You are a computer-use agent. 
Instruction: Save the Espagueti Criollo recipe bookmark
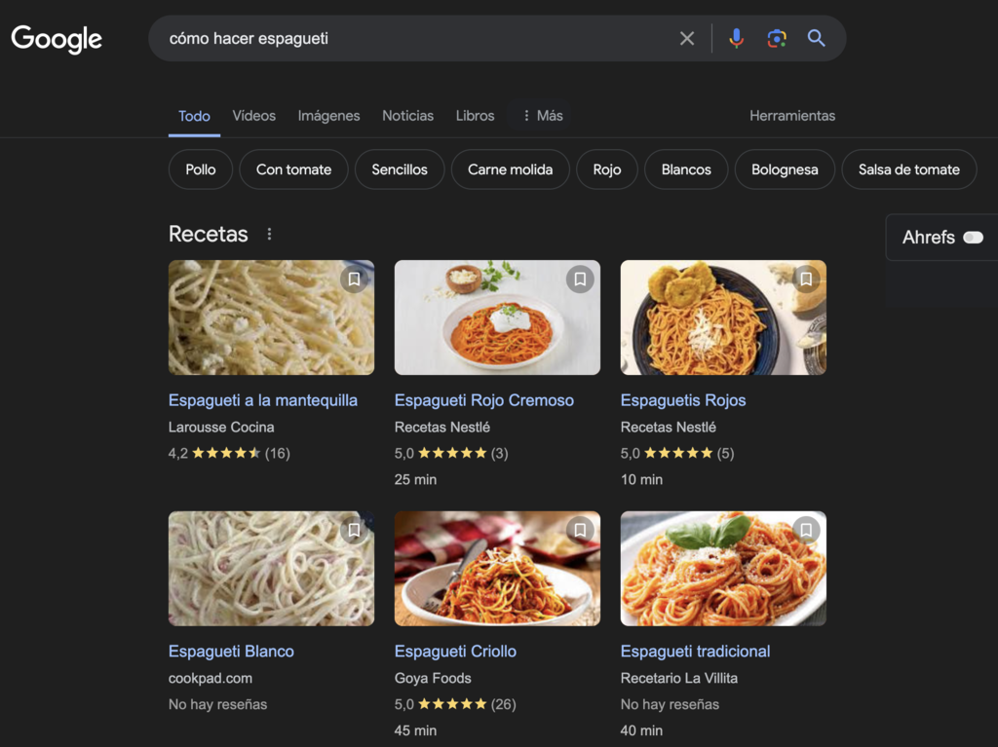click(580, 530)
